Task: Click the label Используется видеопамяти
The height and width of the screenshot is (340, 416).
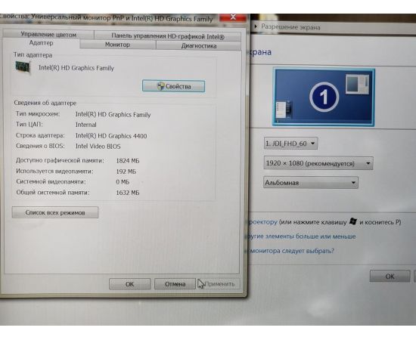Action: 54,172
